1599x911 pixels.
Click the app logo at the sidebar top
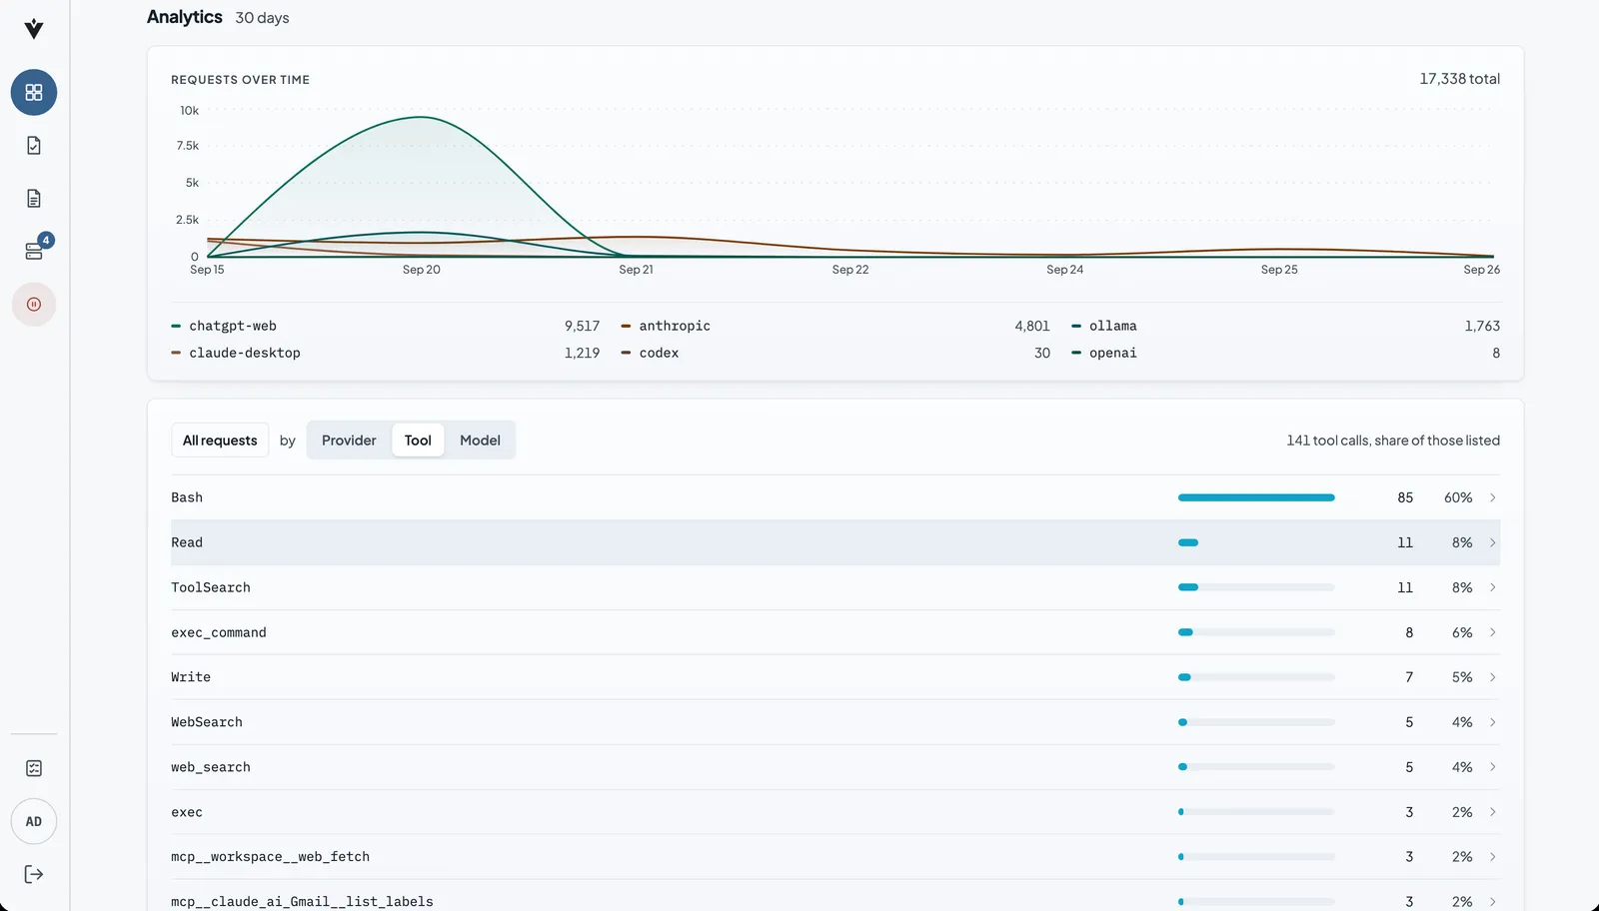click(34, 29)
